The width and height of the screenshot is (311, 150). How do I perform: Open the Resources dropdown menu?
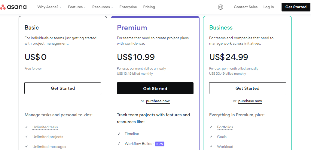click(x=102, y=7)
